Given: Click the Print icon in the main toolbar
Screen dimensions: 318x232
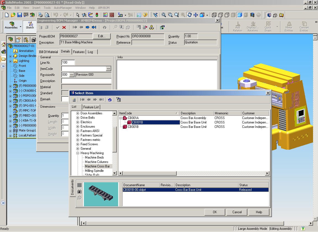Looking at the screenshot, I should coord(41,15).
